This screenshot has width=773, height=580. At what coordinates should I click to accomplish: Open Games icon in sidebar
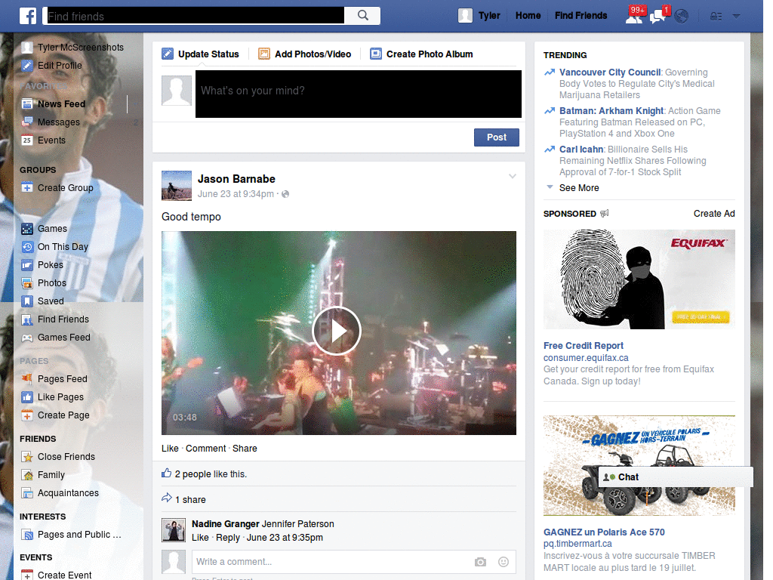coord(27,229)
